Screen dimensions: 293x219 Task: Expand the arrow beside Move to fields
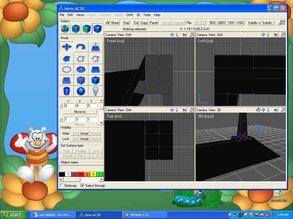click(61, 106)
